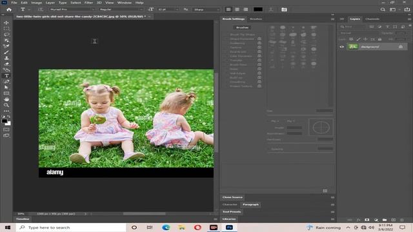This screenshot has width=413, height=232.
Task: Switch to the Brushes tab
Action: point(256,19)
